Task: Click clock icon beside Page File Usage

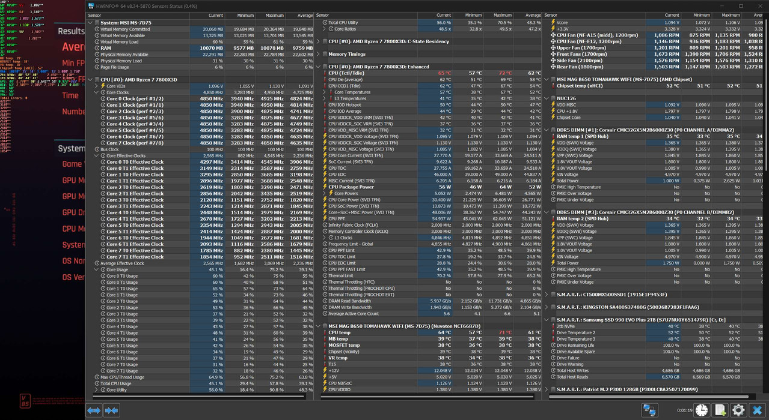Action: pyautogui.click(x=97, y=67)
